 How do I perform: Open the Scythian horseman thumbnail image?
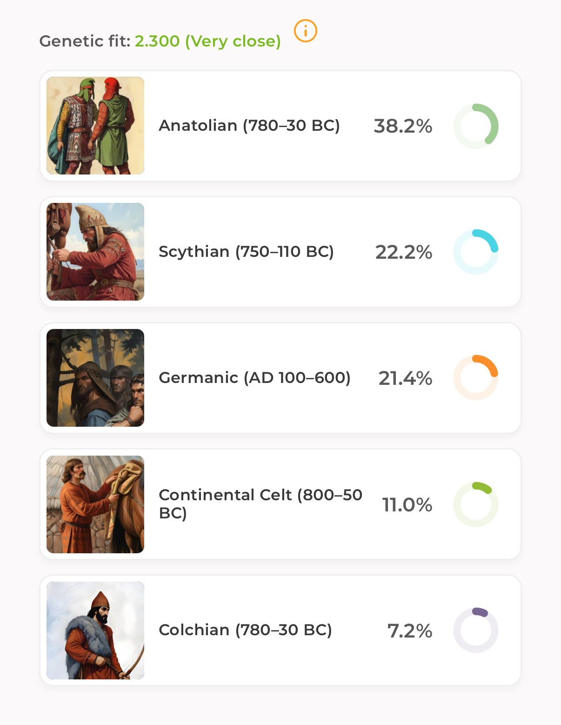pyautogui.click(x=95, y=252)
